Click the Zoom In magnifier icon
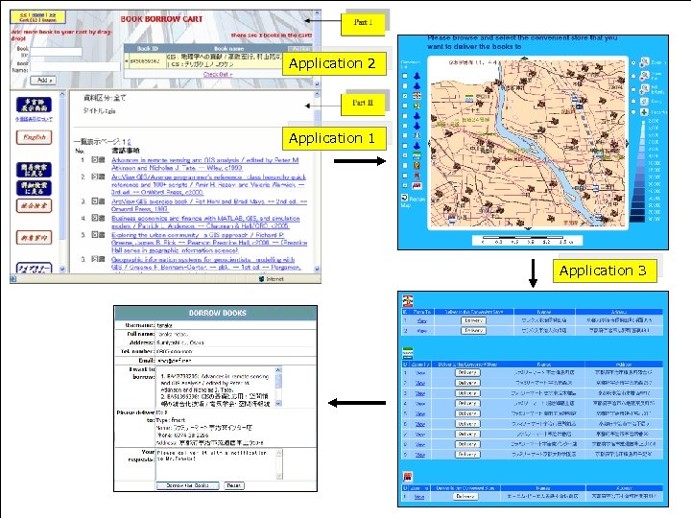691x518 pixels. [x=644, y=62]
